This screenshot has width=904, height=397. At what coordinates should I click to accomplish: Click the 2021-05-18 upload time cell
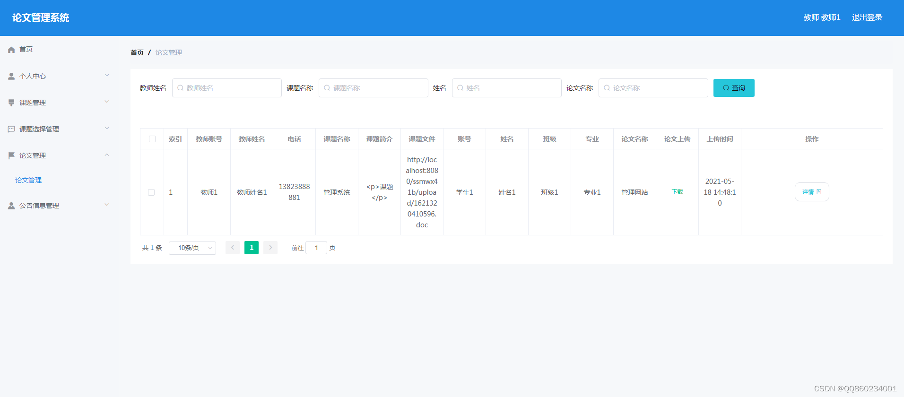click(x=720, y=192)
